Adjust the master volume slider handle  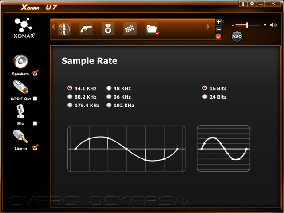pos(247,25)
